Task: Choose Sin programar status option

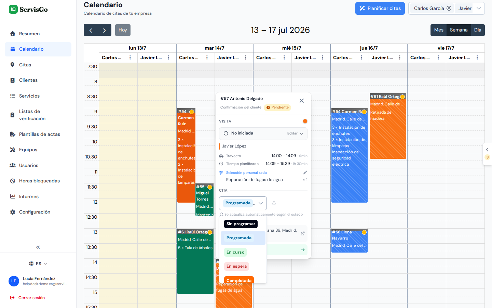Action: click(x=241, y=224)
